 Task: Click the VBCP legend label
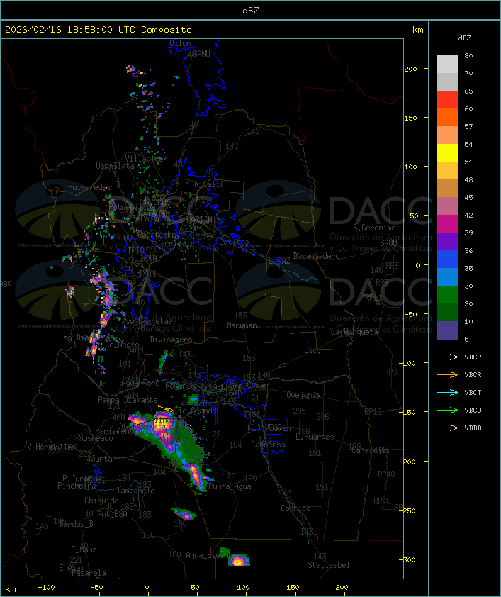click(473, 357)
